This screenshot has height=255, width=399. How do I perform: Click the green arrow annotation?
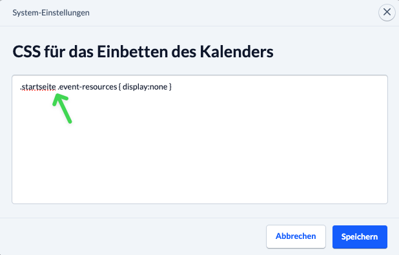(x=62, y=108)
